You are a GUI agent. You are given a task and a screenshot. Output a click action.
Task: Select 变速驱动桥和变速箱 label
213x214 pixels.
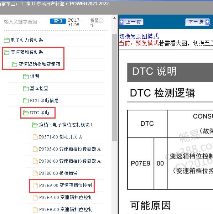click(39, 64)
